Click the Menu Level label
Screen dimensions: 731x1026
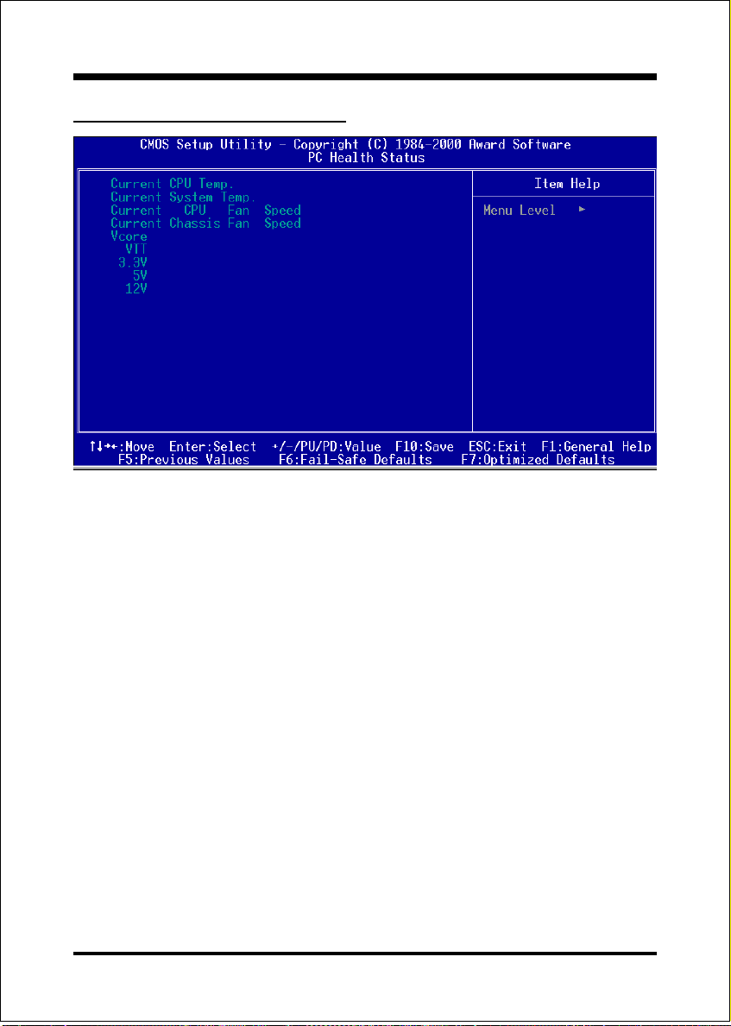[519, 211]
